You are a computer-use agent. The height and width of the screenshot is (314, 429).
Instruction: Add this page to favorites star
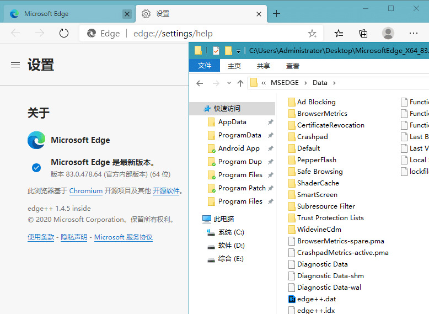click(312, 33)
